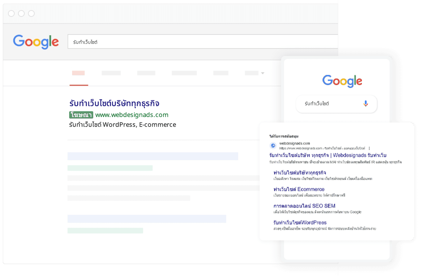Click the Google logo in the desktop browser window
Image resolution: width=422 pixels, height=276 pixels.
(x=36, y=42)
